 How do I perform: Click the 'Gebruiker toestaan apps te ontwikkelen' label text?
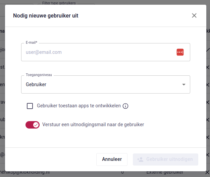coord(78,106)
